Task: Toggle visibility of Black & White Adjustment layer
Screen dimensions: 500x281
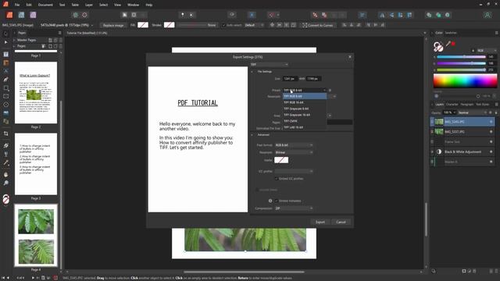Action: point(491,151)
